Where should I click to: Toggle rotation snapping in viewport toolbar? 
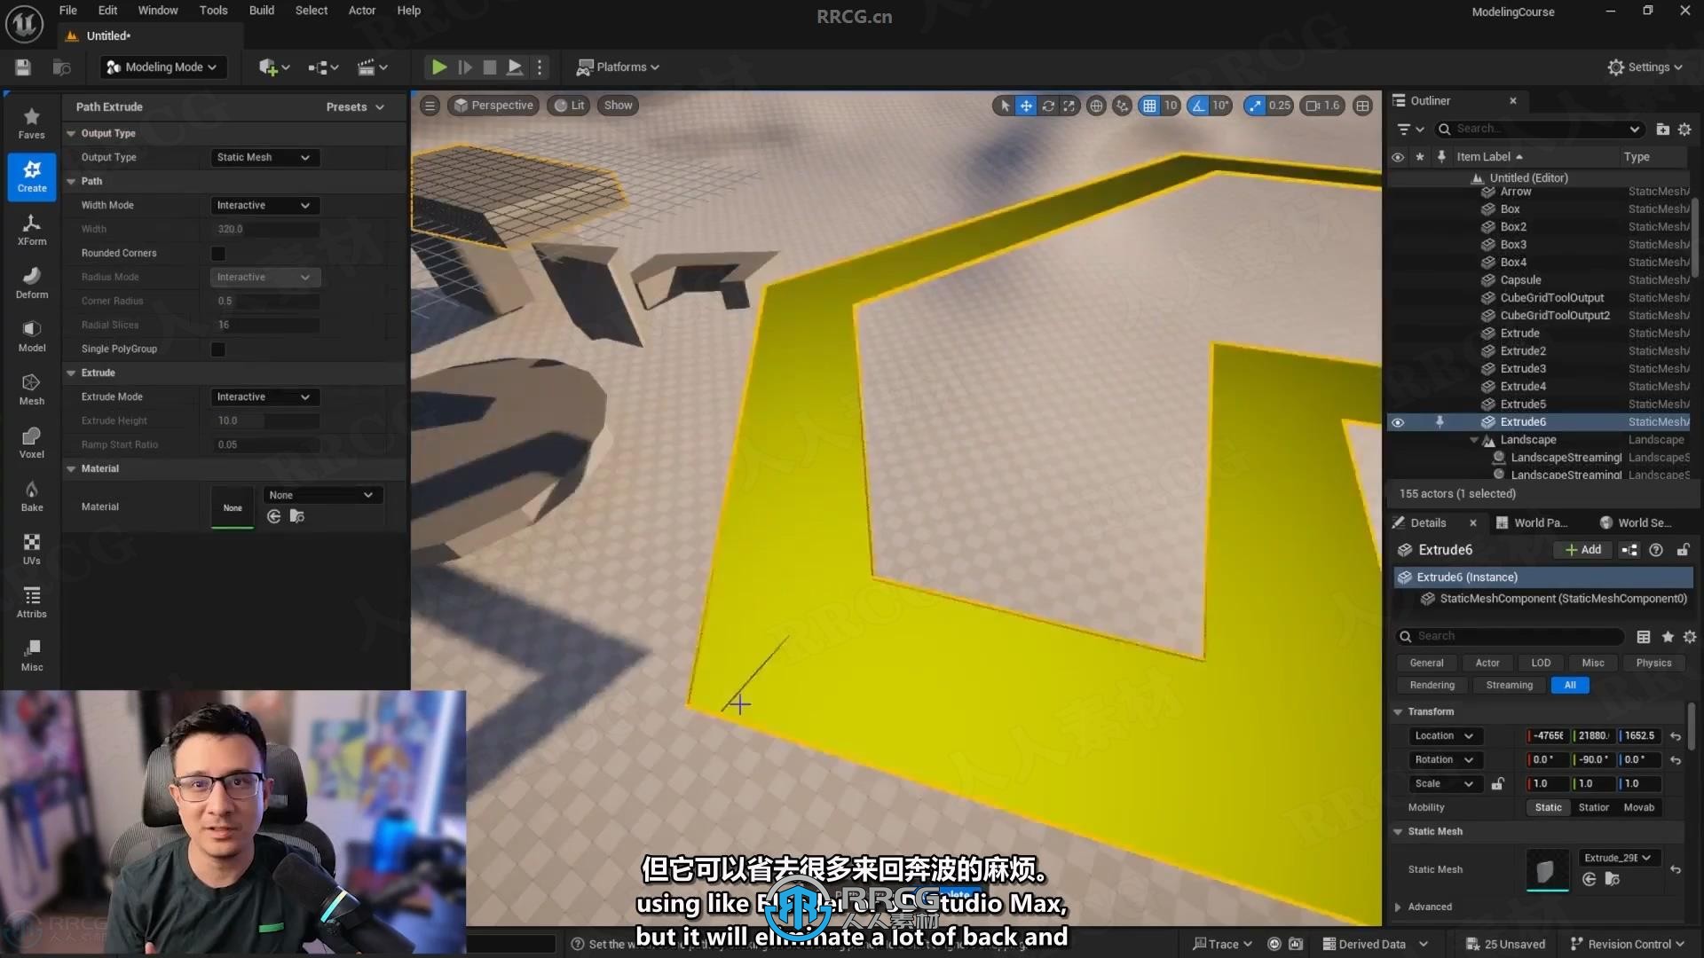(x=1199, y=106)
